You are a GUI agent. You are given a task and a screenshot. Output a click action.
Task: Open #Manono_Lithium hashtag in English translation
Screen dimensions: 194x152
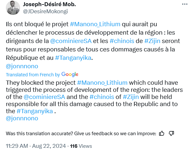(x=102, y=83)
